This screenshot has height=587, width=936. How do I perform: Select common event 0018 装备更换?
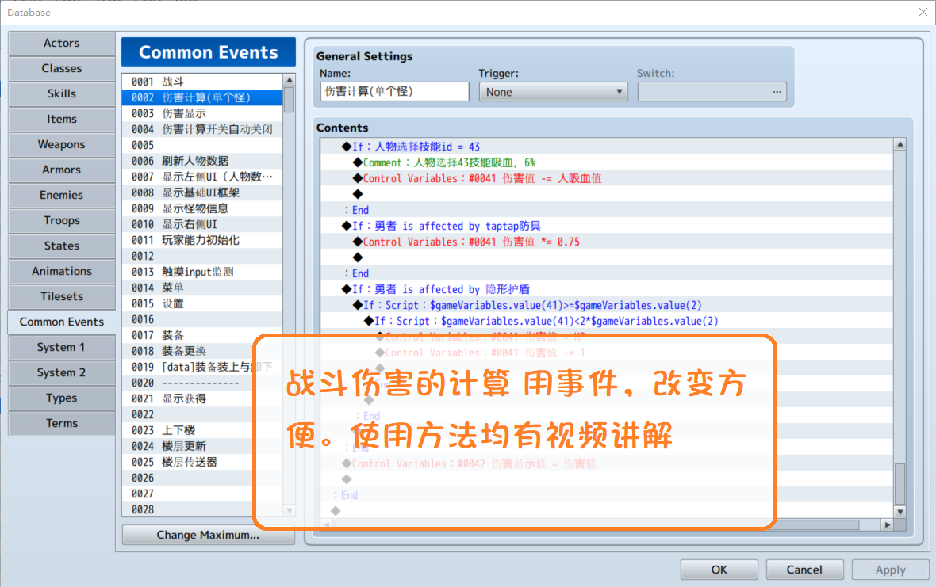202,351
